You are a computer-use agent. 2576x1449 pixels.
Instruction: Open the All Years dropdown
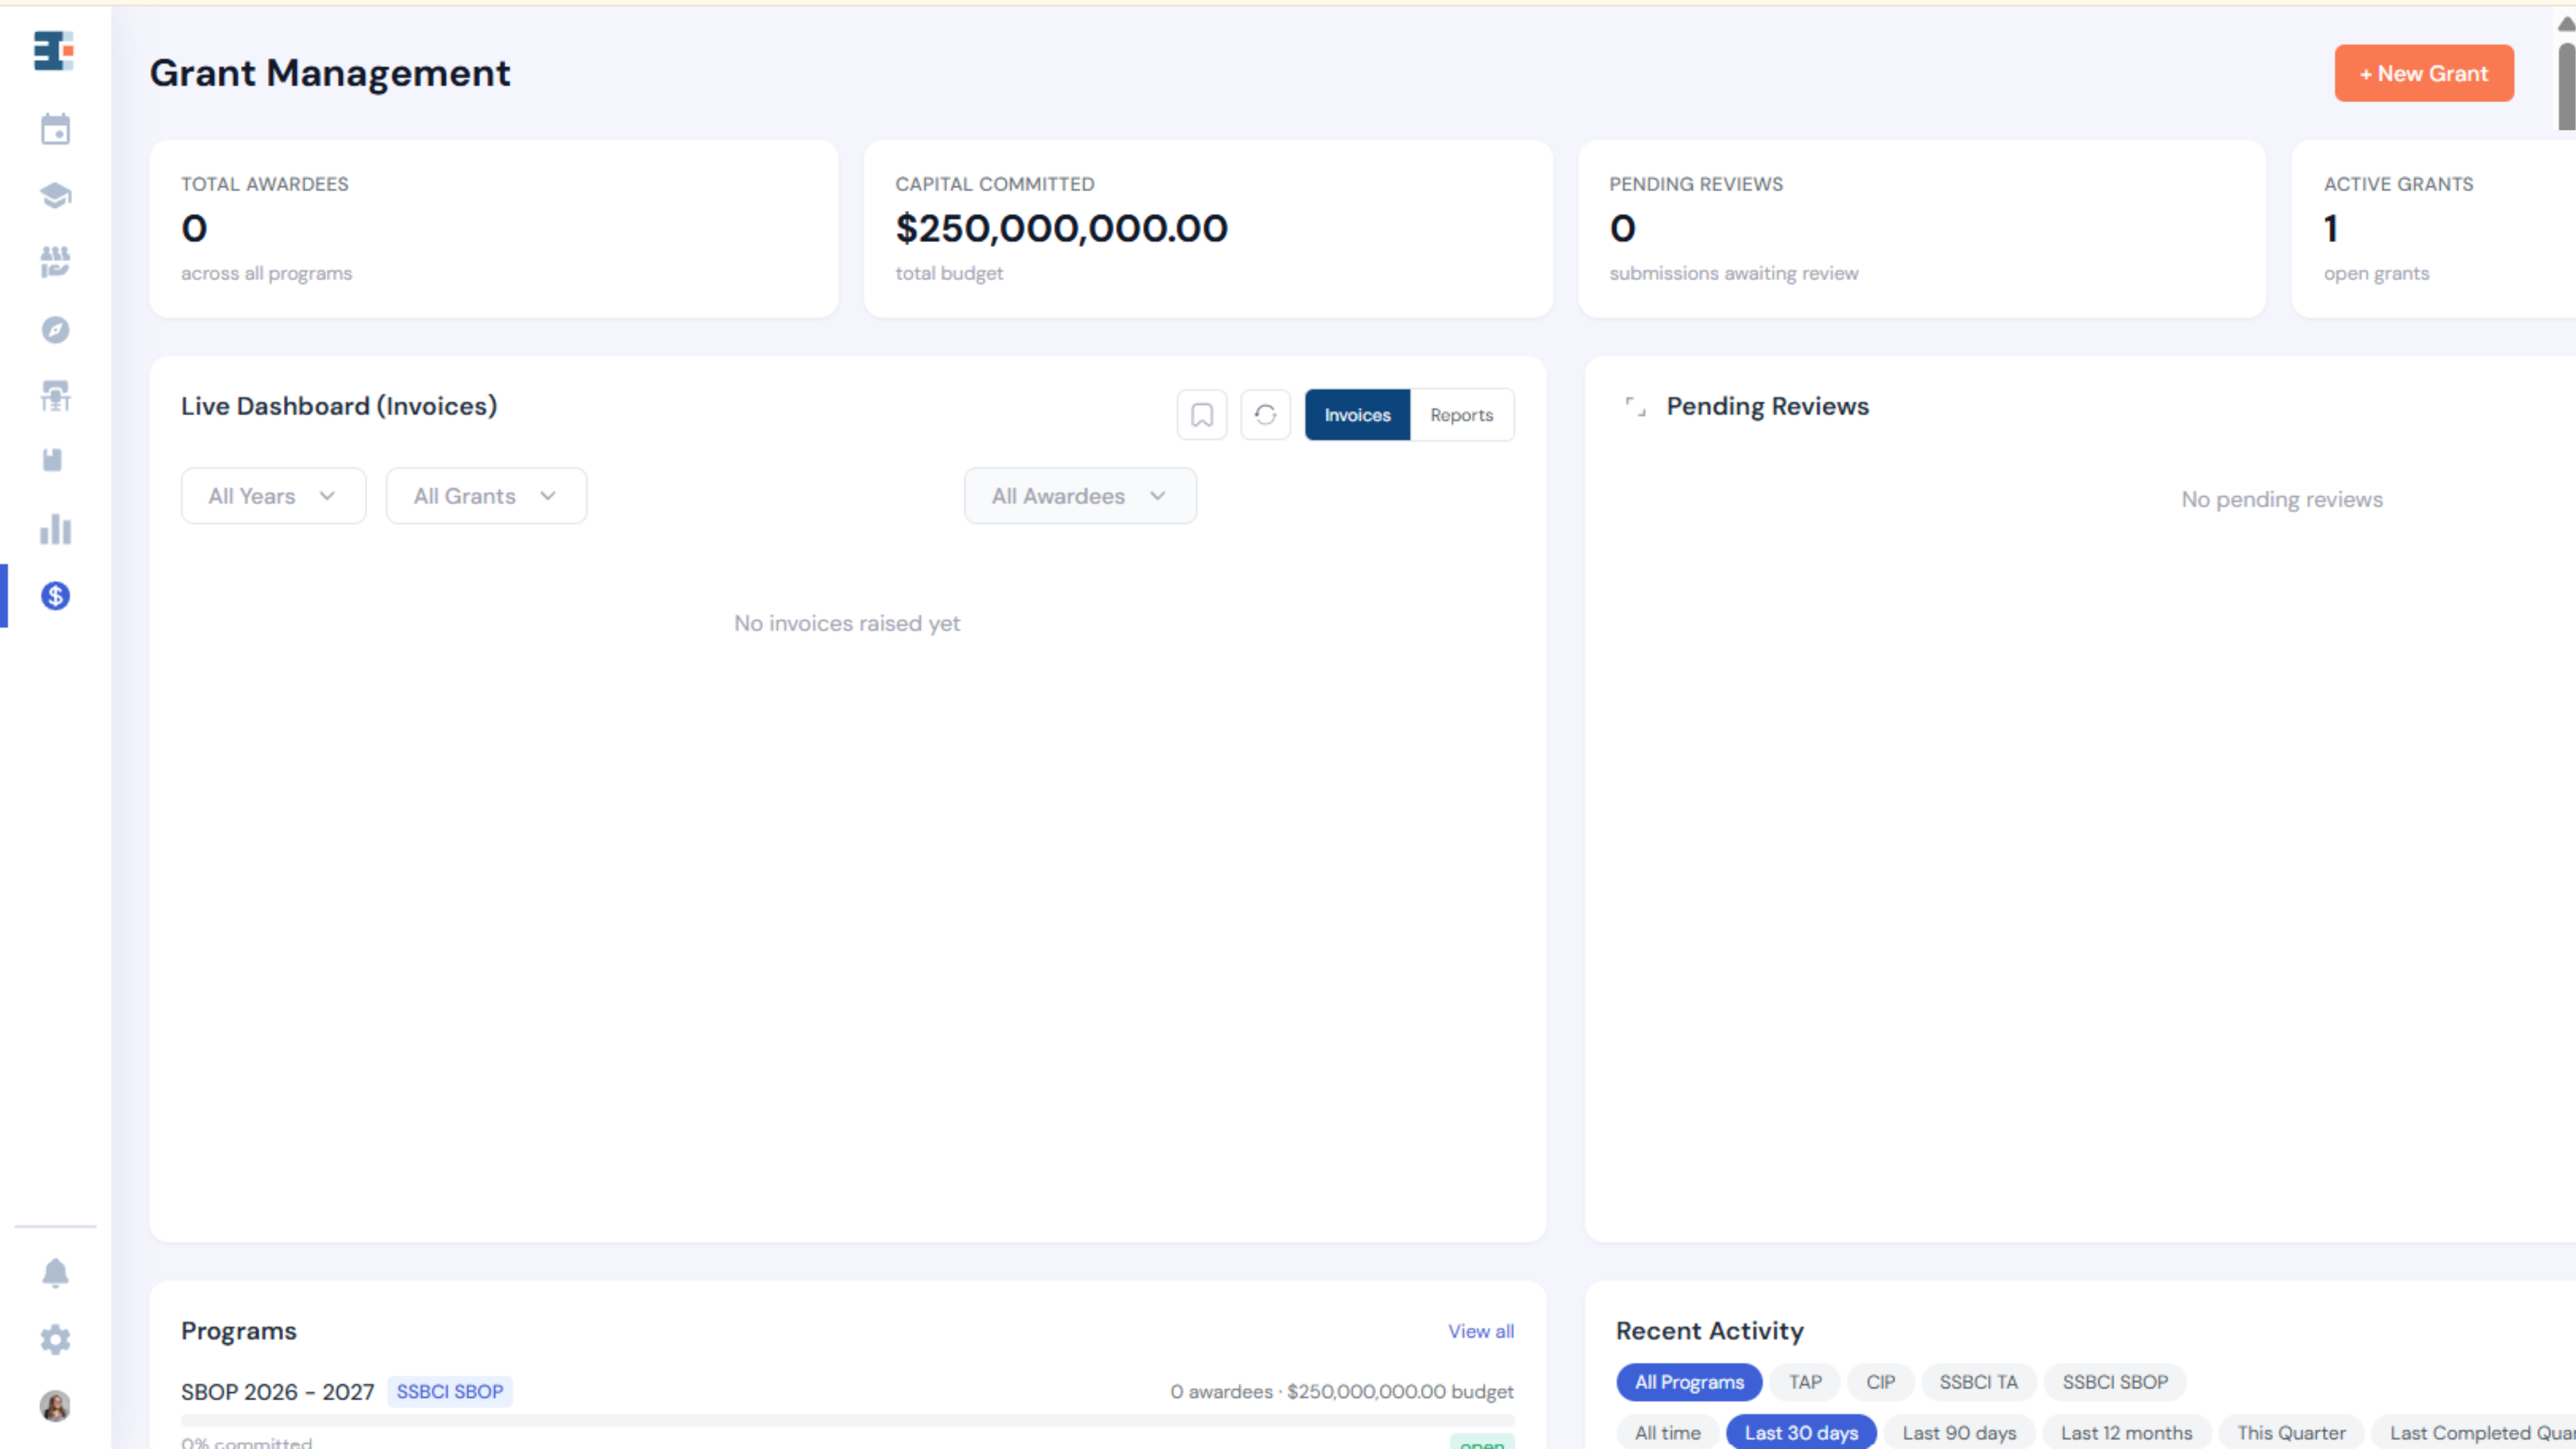pyautogui.click(x=273, y=496)
